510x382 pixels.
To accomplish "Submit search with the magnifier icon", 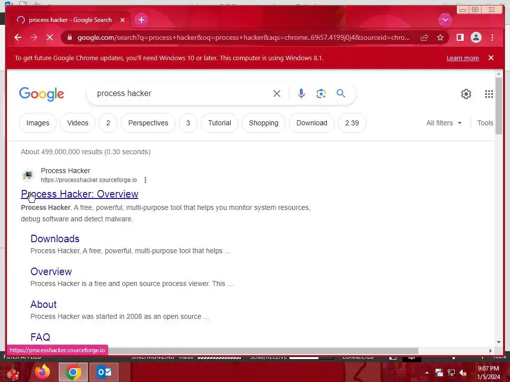I will pyautogui.click(x=341, y=94).
